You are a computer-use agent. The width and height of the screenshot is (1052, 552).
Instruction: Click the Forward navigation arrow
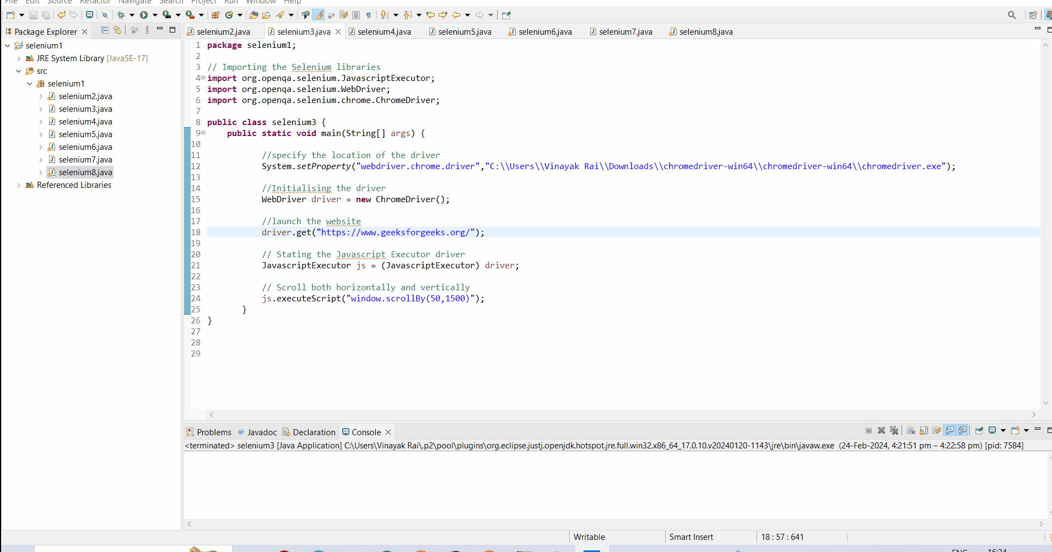[x=479, y=15]
